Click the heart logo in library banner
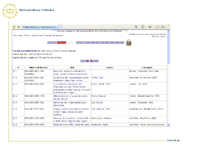This screenshot has height=148, width=198. pos(89,31)
